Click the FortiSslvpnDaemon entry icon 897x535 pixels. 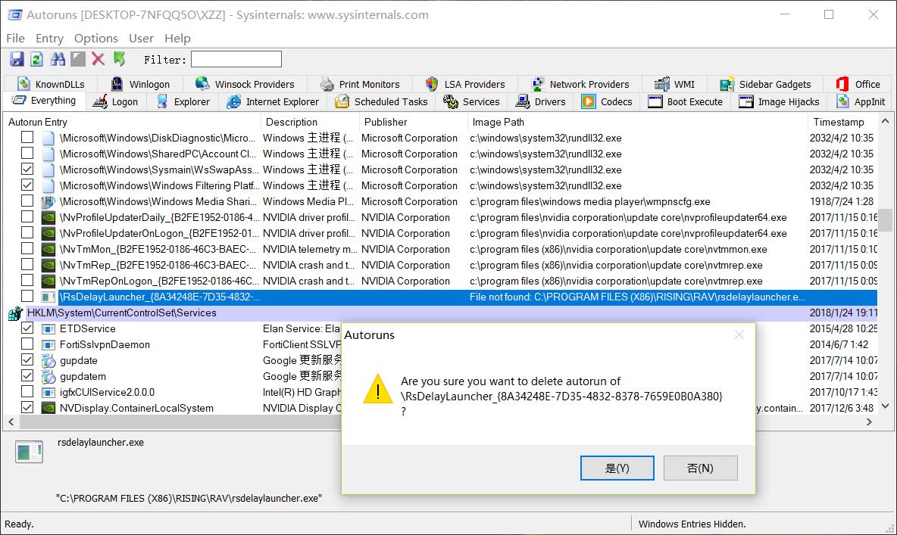[x=48, y=344]
